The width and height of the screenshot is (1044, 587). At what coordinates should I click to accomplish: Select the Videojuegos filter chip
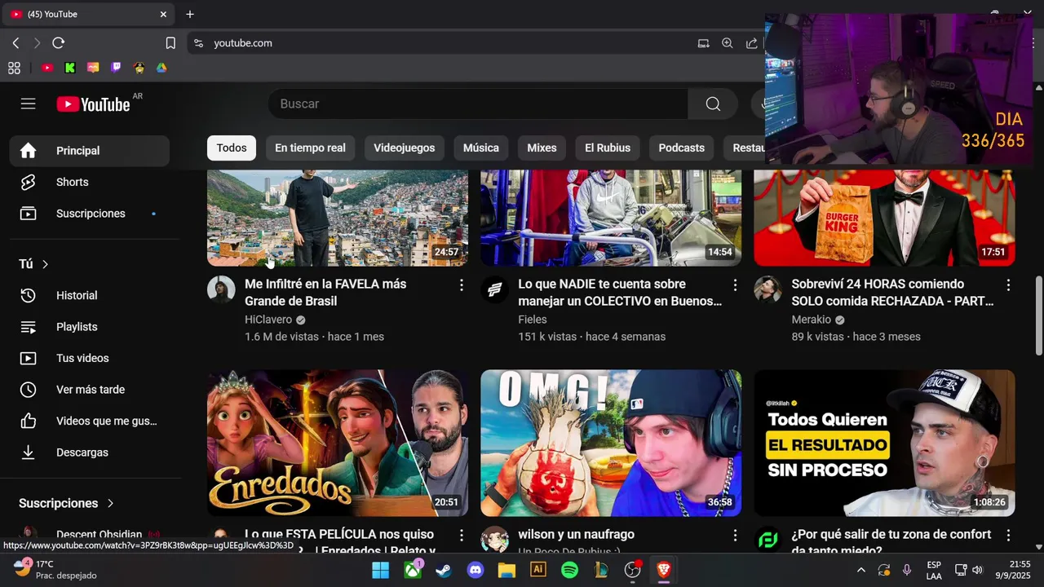[x=404, y=148]
